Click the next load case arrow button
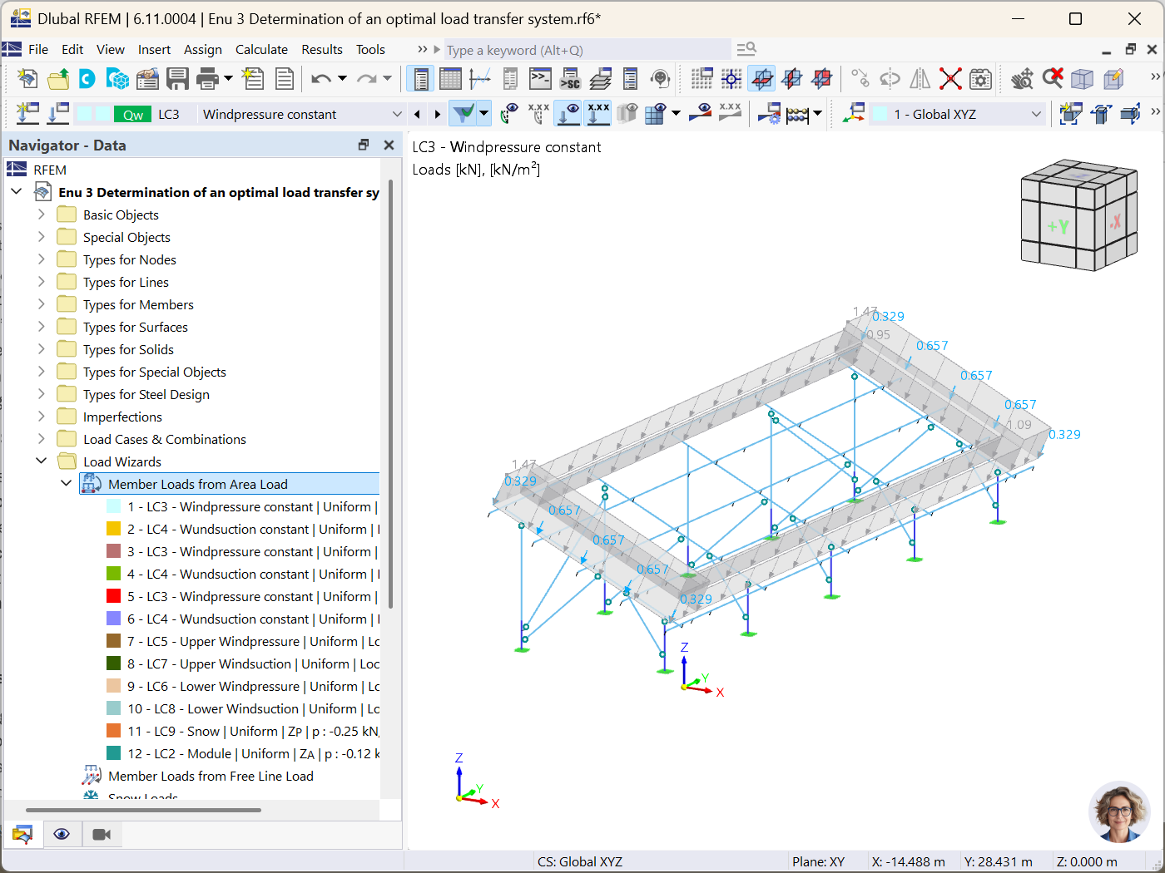The width and height of the screenshot is (1165, 873). pyautogui.click(x=437, y=113)
